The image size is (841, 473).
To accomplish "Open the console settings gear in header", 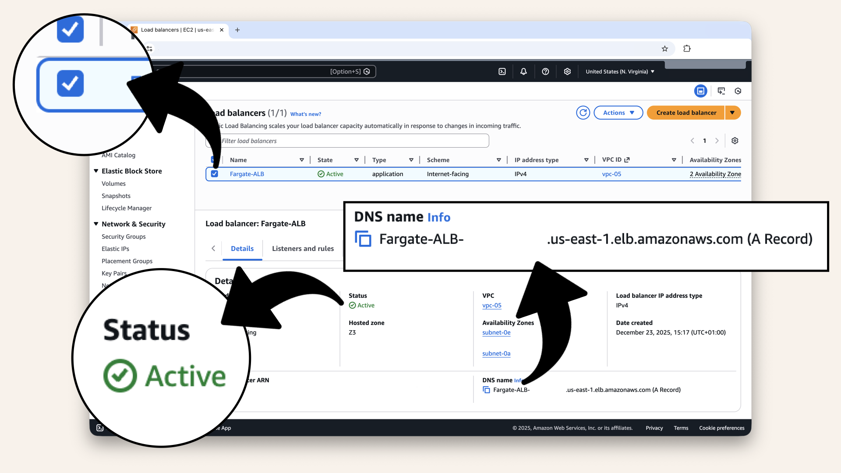I will 567,71.
